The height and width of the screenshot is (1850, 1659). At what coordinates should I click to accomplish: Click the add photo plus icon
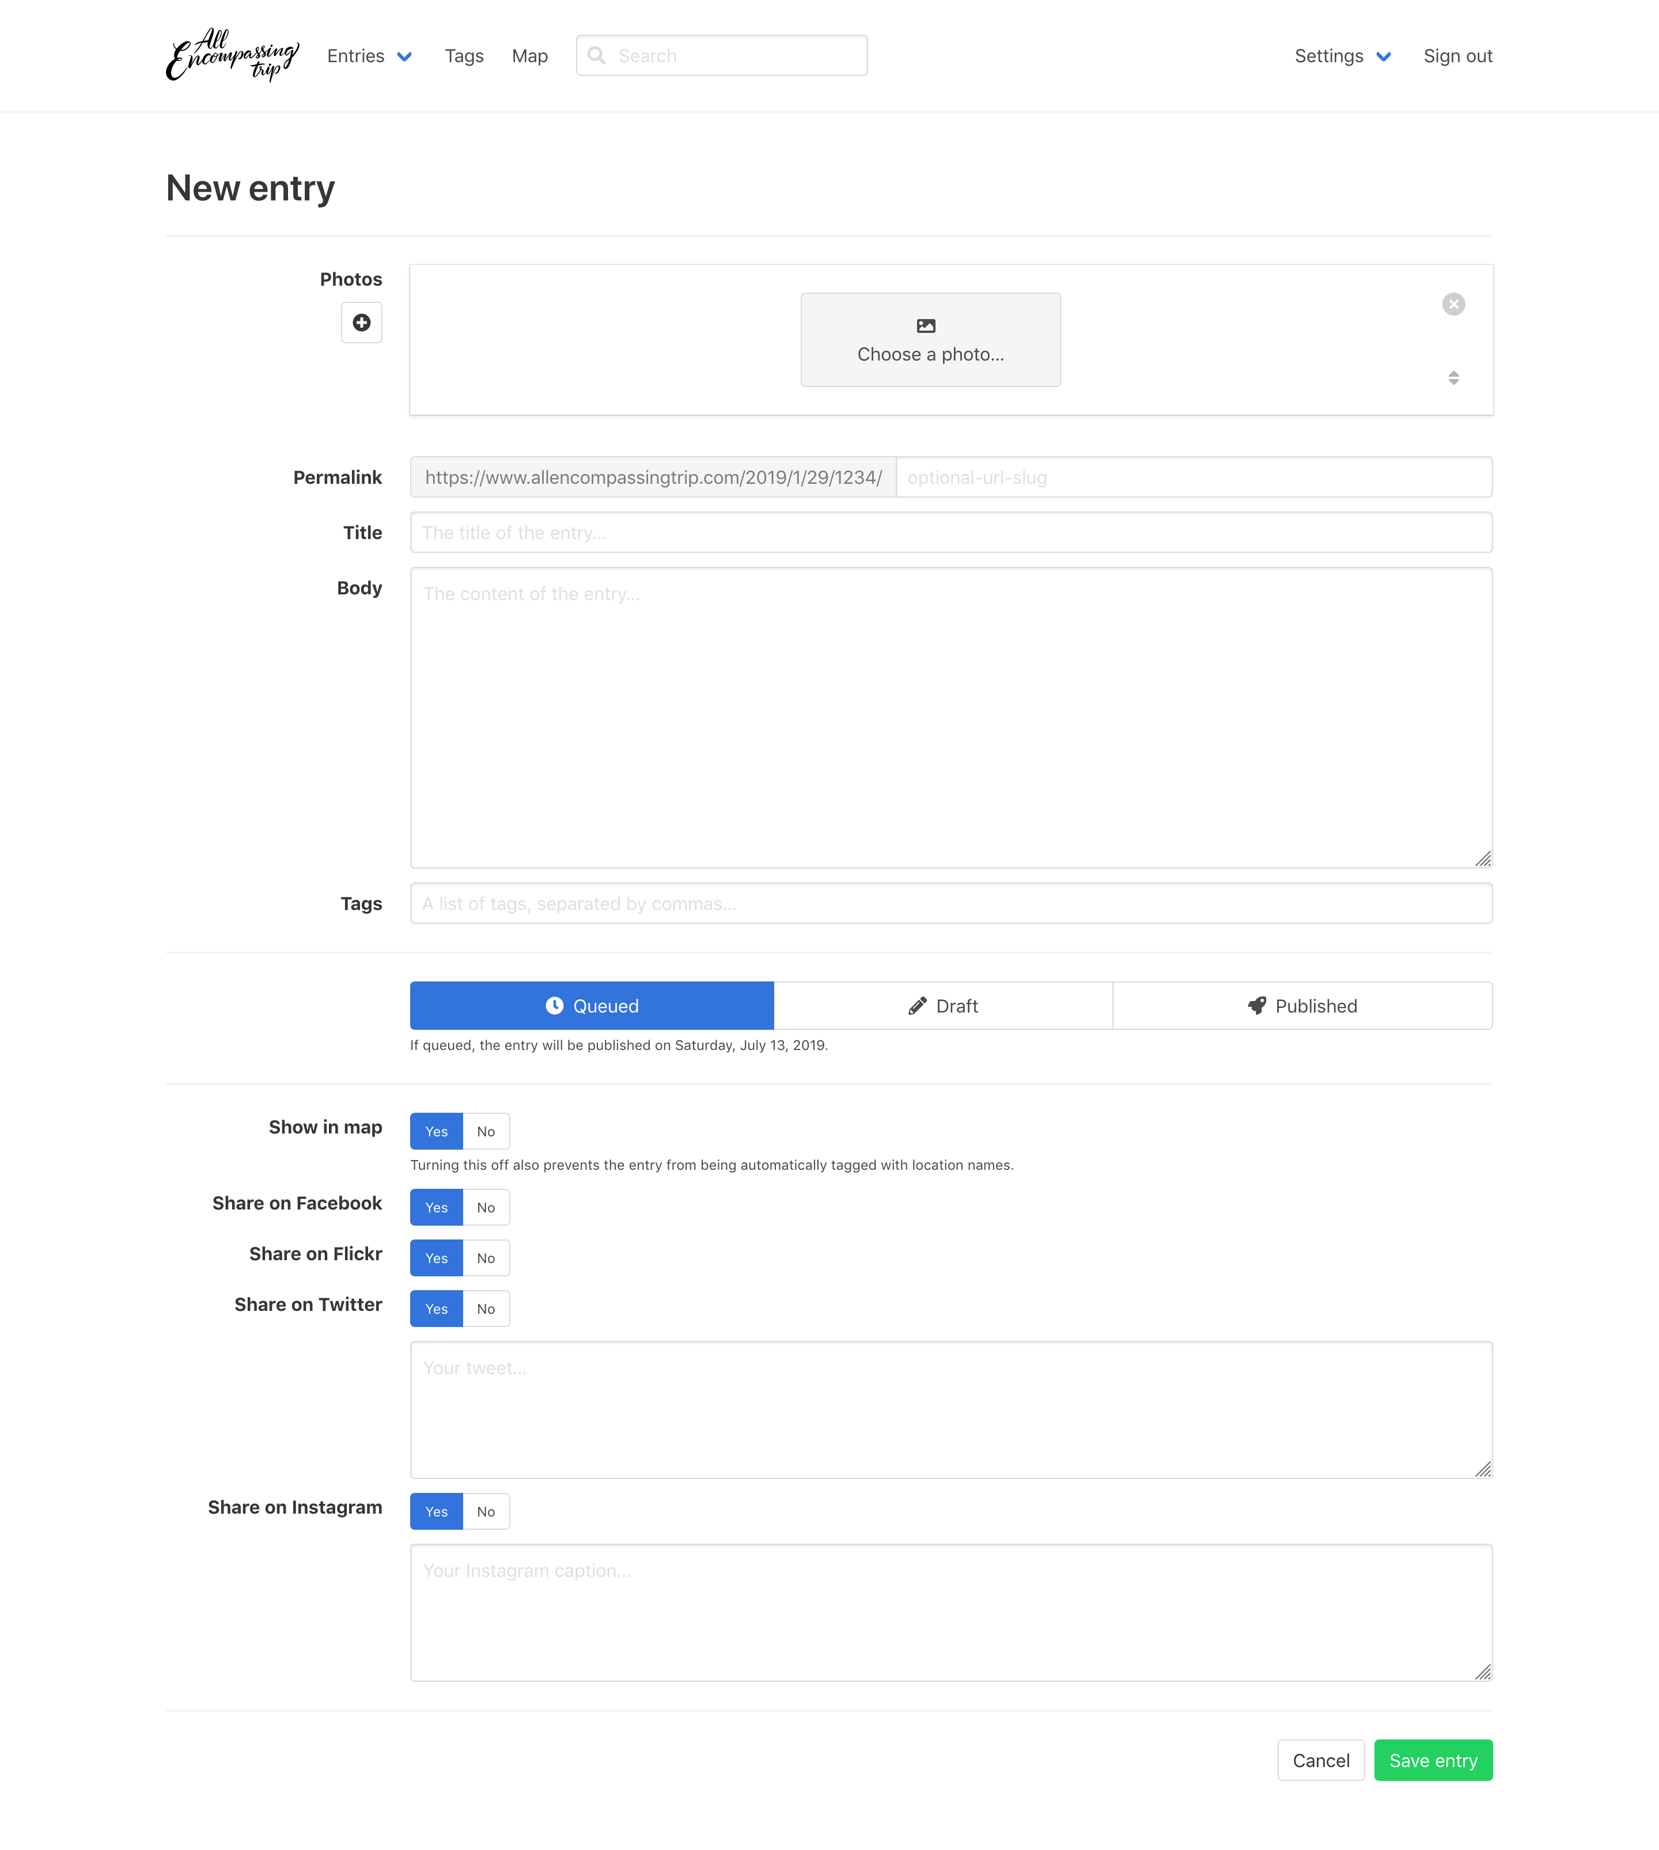[361, 323]
